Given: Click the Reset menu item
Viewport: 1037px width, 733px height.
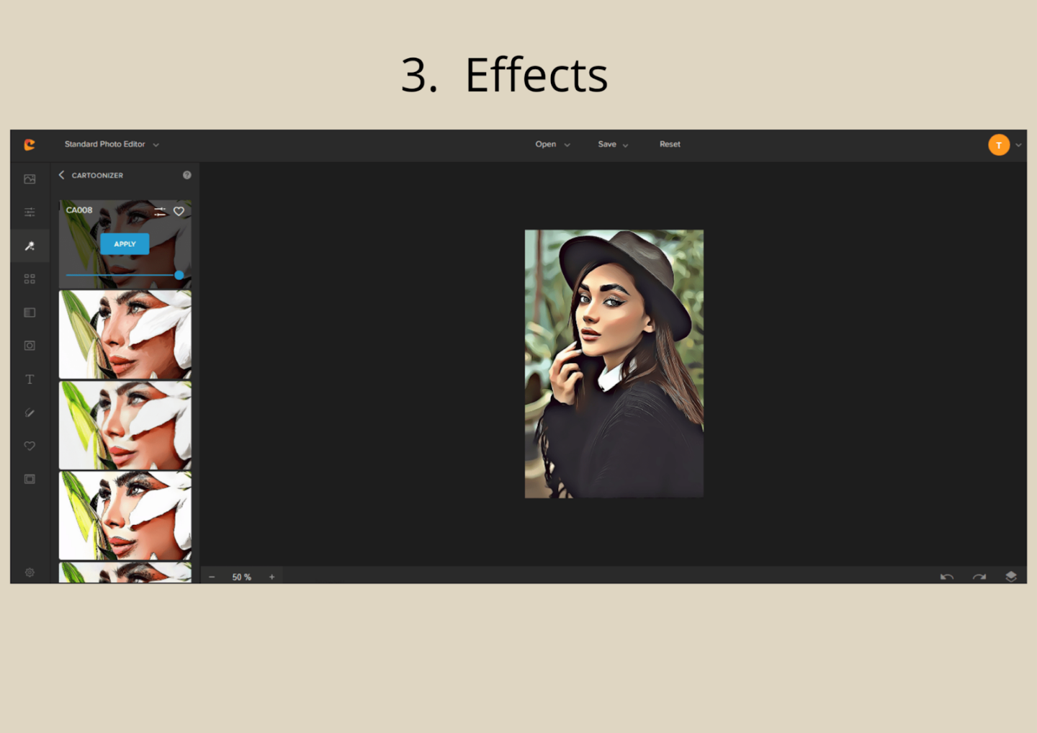Looking at the screenshot, I should click(x=670, y=144).
